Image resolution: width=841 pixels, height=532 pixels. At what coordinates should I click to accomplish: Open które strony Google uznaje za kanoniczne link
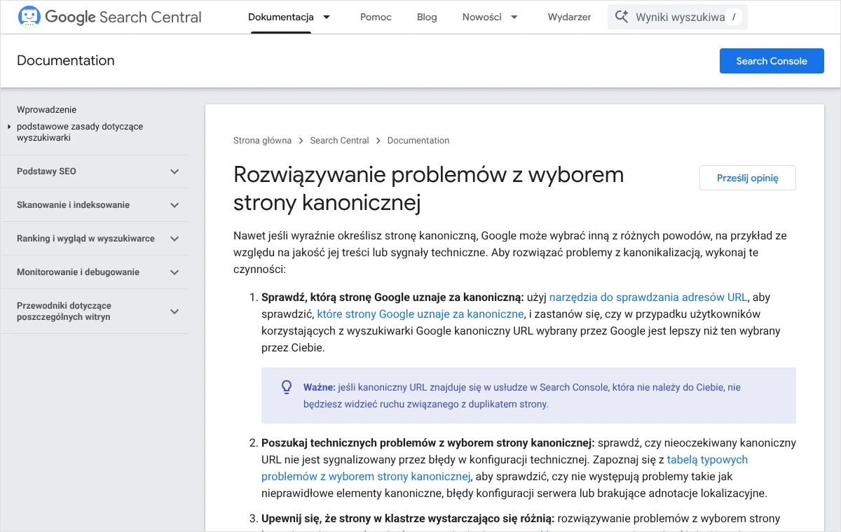tap(420, 314)
